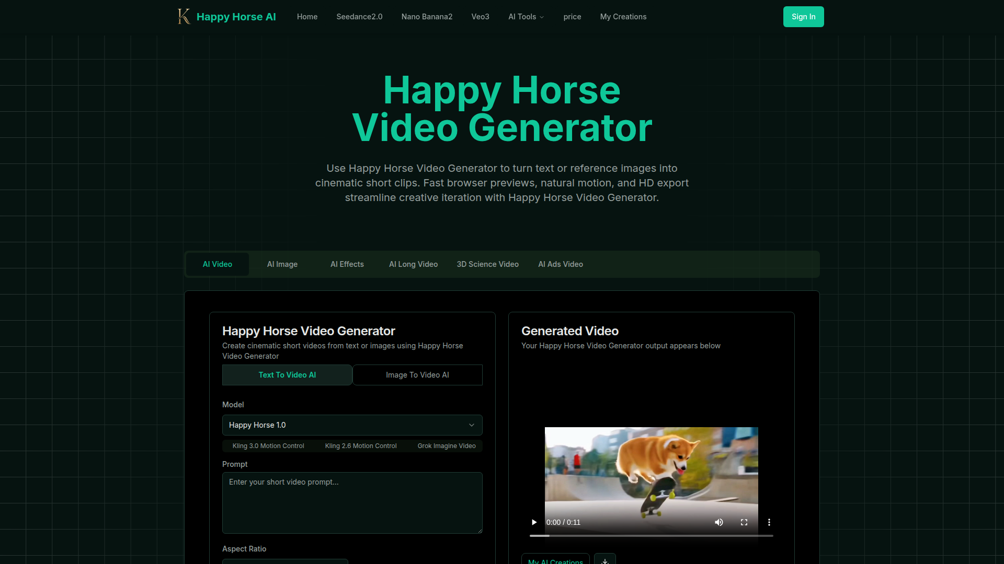The height and width of the screenshot is (564, 1004).
Task: Click the Happy Horse AI K logo
Action: click(184, 17)
